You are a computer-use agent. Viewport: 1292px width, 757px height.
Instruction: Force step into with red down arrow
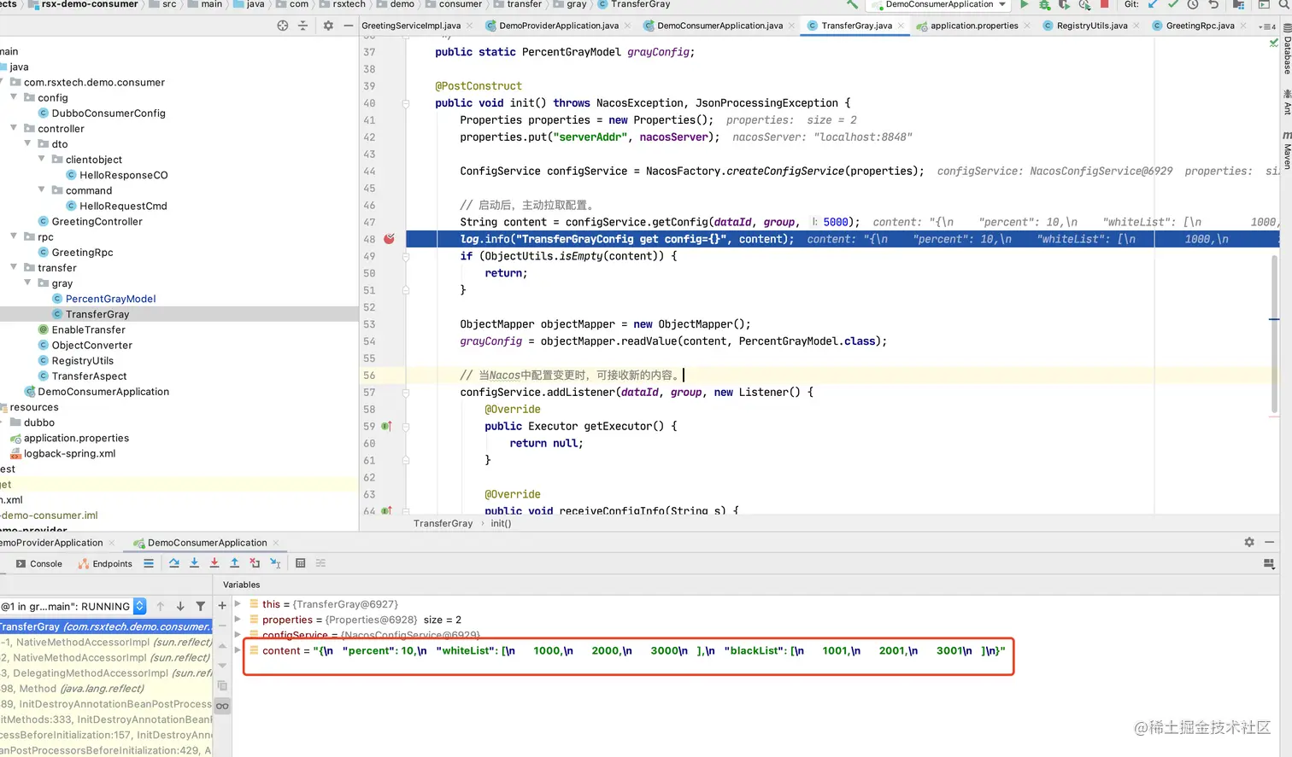[214, 563]
